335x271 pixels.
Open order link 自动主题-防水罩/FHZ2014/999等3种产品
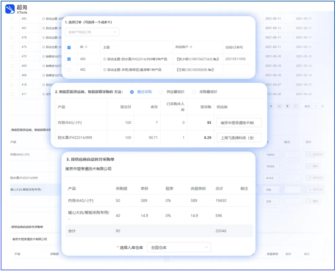pos(137,59)
